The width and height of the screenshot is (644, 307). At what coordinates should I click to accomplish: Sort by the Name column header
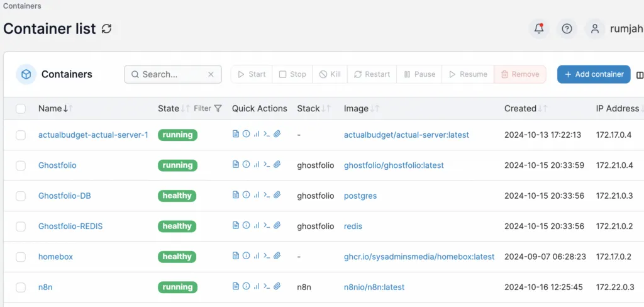click(50, 108)
